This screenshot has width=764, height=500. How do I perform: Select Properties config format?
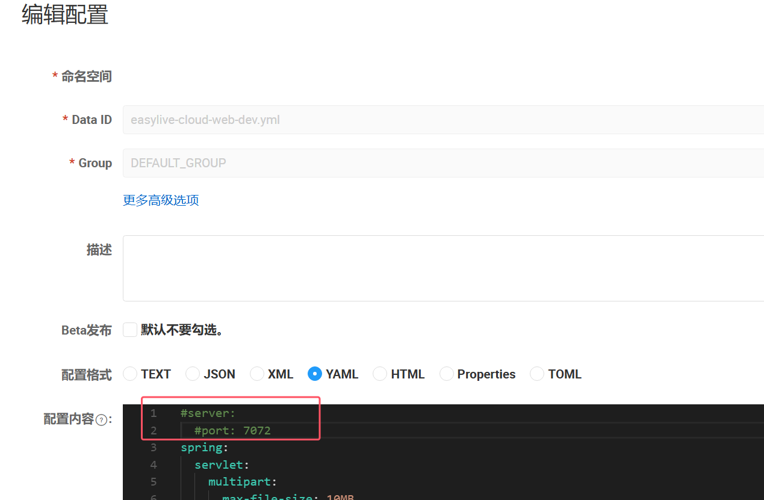447,374
